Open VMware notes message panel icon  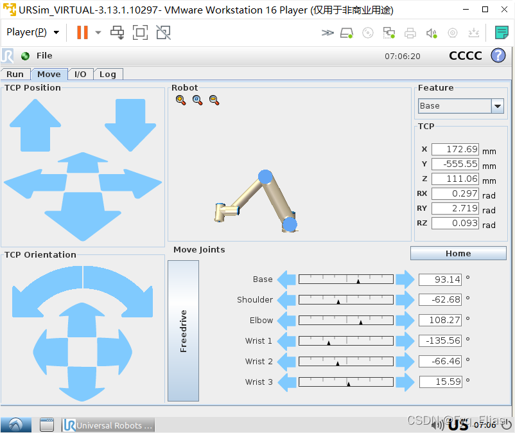[502, 33]
